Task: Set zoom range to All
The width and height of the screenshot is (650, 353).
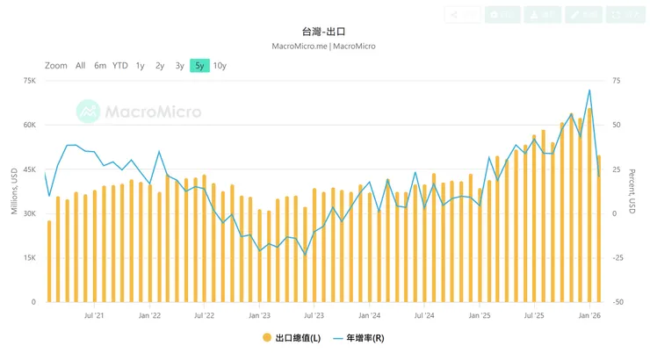Action: coord(81,66)
